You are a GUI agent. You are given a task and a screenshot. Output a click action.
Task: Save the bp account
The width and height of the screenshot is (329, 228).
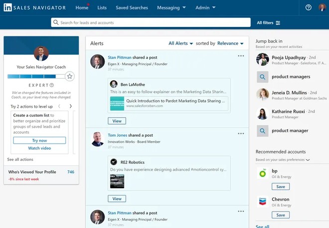tap(281, 187)
